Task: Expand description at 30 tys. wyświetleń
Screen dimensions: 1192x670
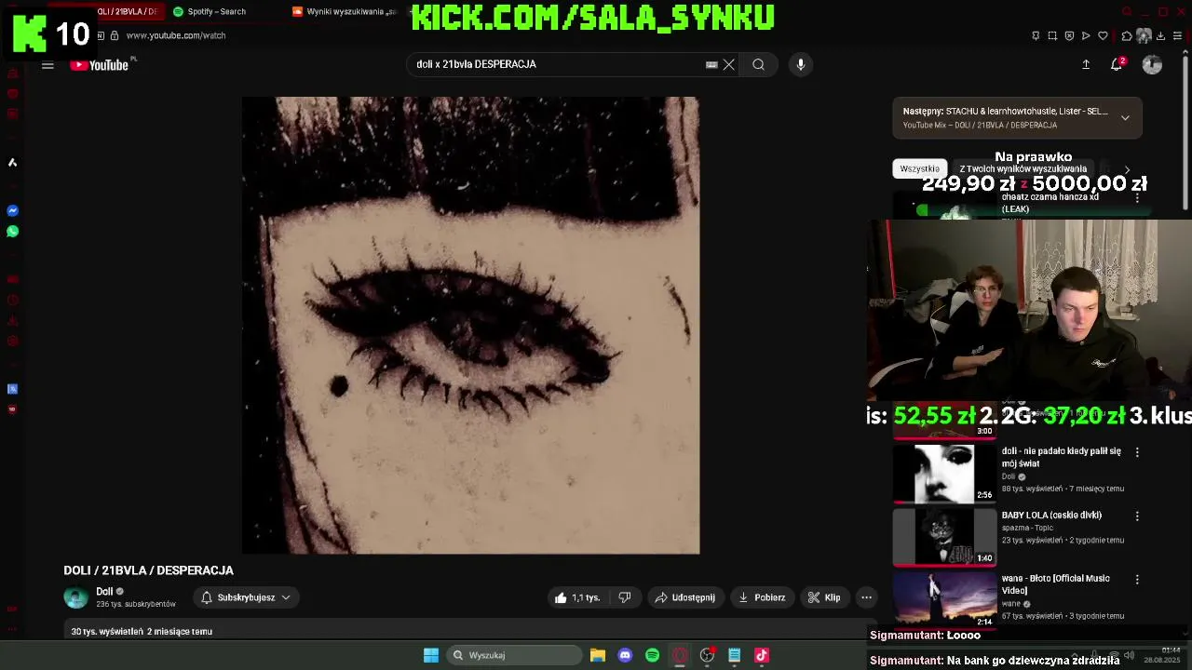Action: click(142, 632)
